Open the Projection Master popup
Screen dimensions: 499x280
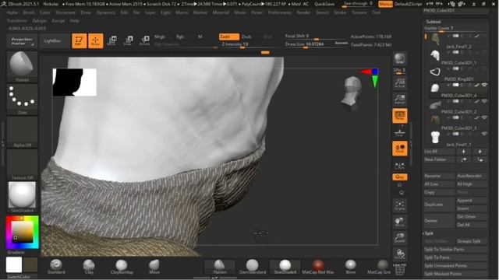[x=22, y=41]
